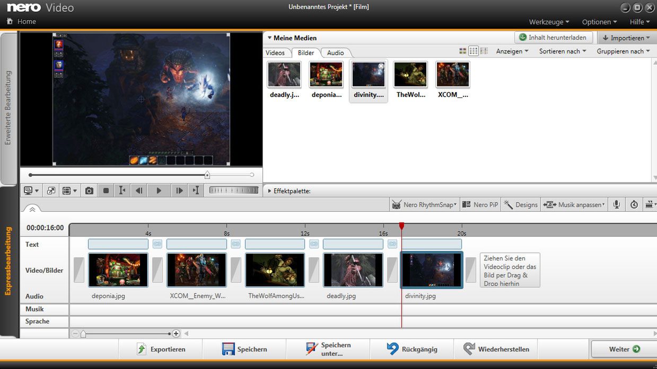Click Inhalt herunterladen button

tap(553, 38)
